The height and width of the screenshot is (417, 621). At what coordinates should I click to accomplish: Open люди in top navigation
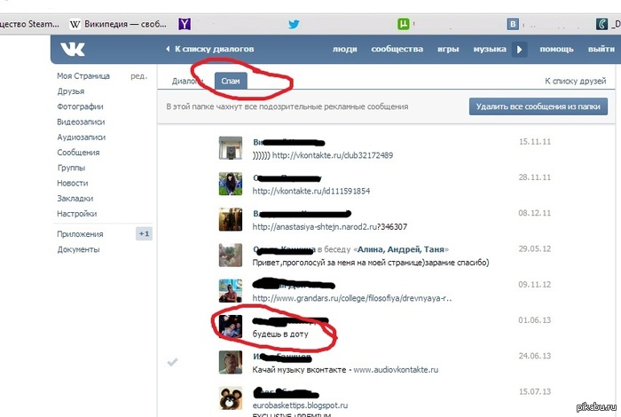(344, 49)
